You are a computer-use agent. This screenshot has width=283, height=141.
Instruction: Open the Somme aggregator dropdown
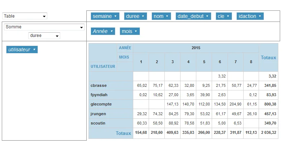[x=44, y=27]
